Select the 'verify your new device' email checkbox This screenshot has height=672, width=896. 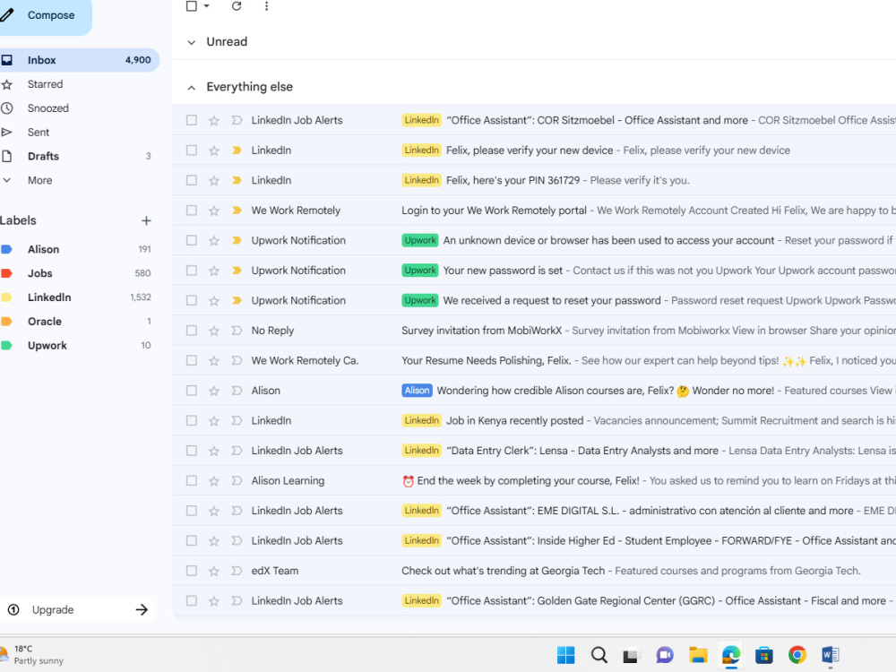pyautogui.click(x=192, y=151)
